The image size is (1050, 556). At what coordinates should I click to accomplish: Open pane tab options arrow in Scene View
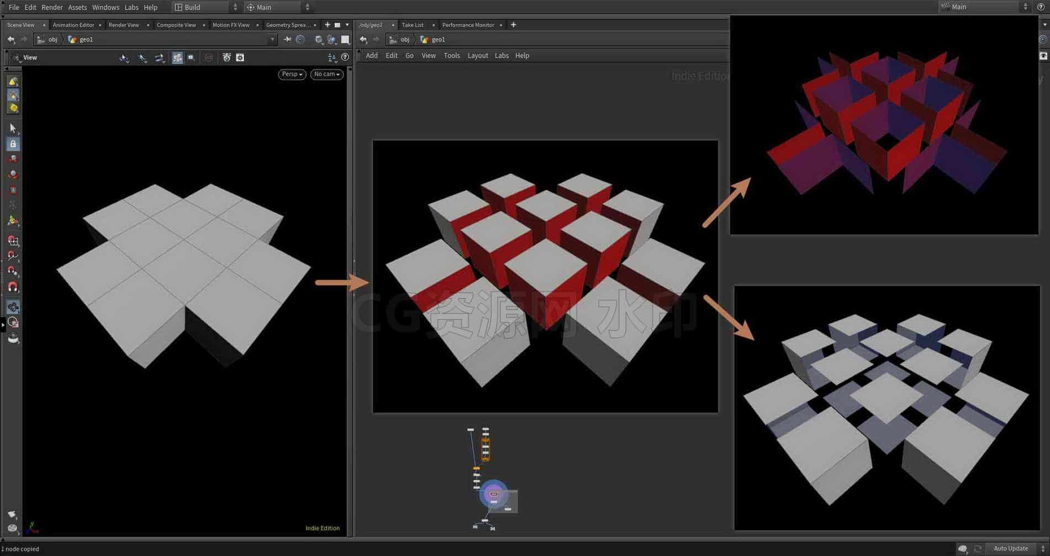tap(347, 25)
